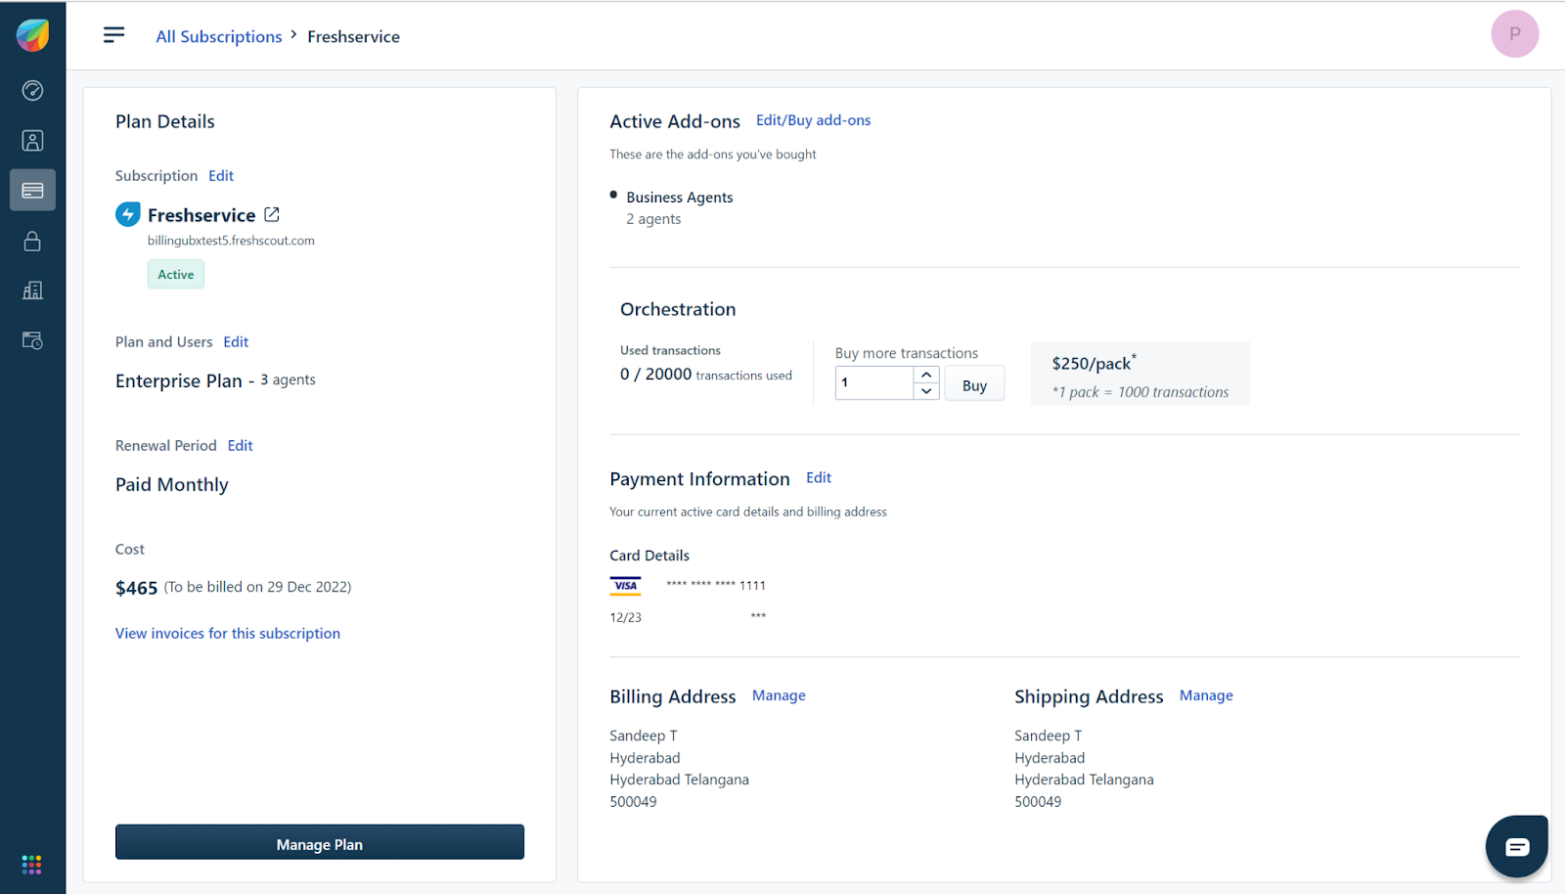Click the Paid Monthly text
Image resolution: width=1565 pixels, height=894 pixels.
[x=172, y=485]
